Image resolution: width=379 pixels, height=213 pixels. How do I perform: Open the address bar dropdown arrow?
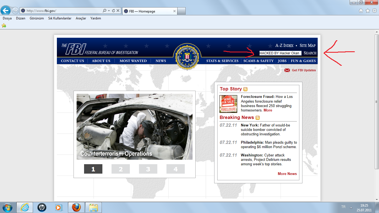click(108, 11)
